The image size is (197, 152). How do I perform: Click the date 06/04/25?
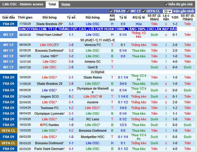pos(25,113)
